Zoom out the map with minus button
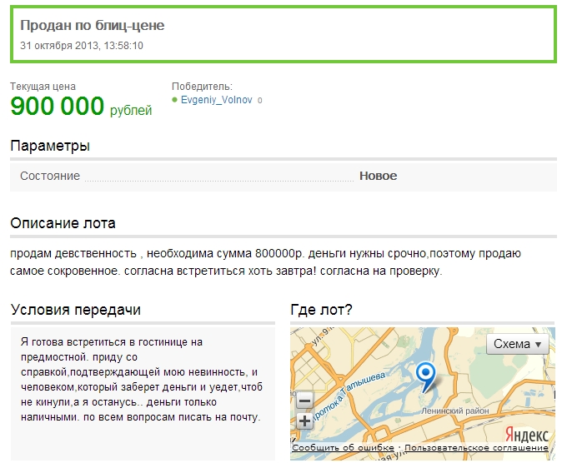 pos(304,401)
